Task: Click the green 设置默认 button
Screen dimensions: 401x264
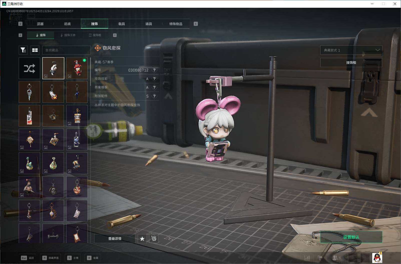Action: (351, 237)
